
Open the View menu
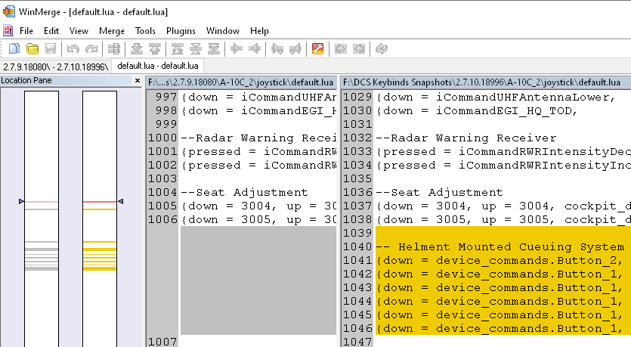click(79, 31)
